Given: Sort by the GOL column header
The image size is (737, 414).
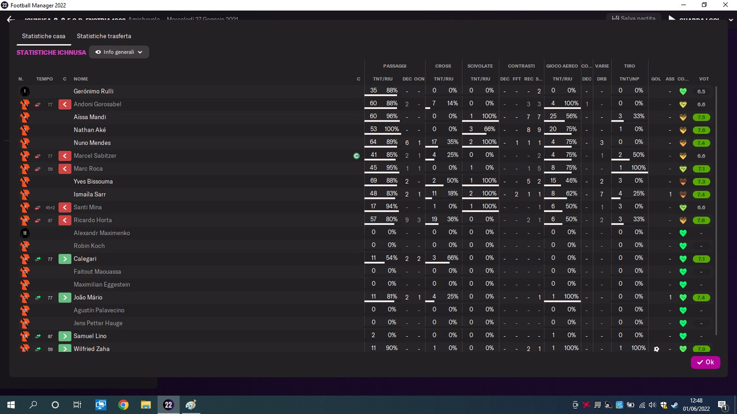Looking at the screenshot, I should (x=656, y=79).
